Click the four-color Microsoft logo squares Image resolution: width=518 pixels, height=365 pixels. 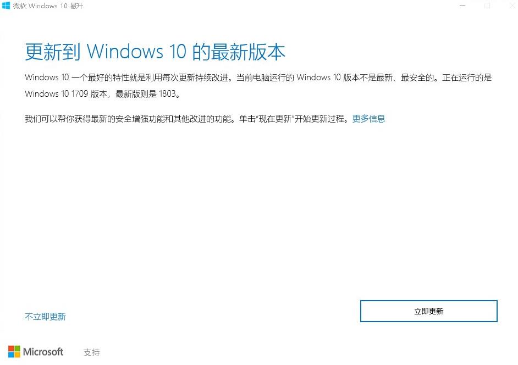coord(14,351)
